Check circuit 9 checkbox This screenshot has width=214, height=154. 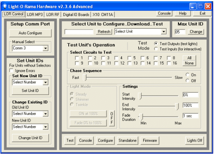[77, 63]
